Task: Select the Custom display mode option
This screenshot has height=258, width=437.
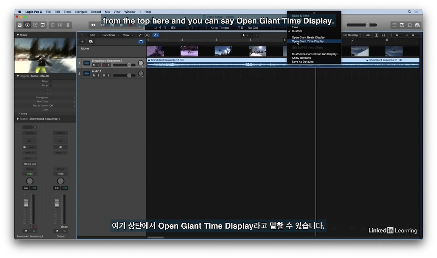Action: point(314,31)
